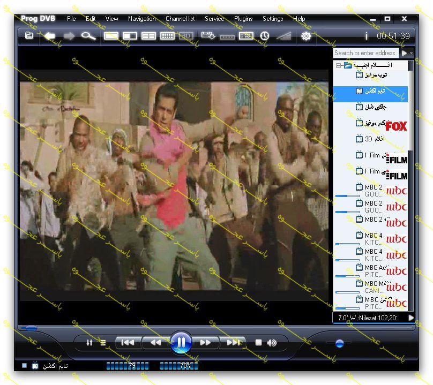This screenshot has width=433, height=385.
Task: Click the blue volume slider knob
Action: click(339, 343)
